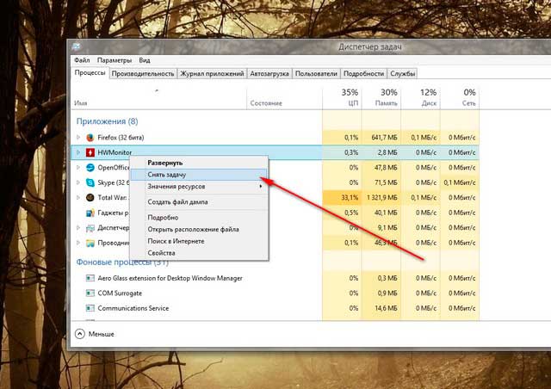This screenshot has height=389, width=551.
Task: Expand the HWMonitor process group arrow
Action: (x=78, y=152)
